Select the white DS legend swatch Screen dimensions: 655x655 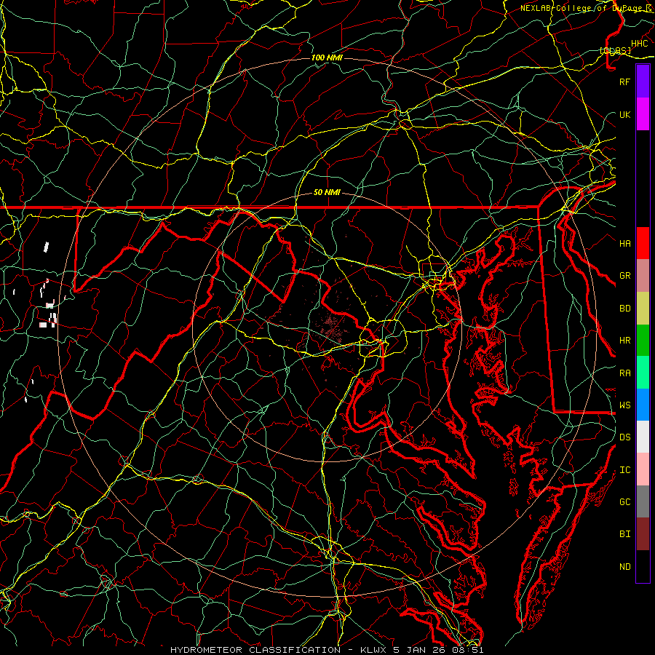click(x=643, y=437)
